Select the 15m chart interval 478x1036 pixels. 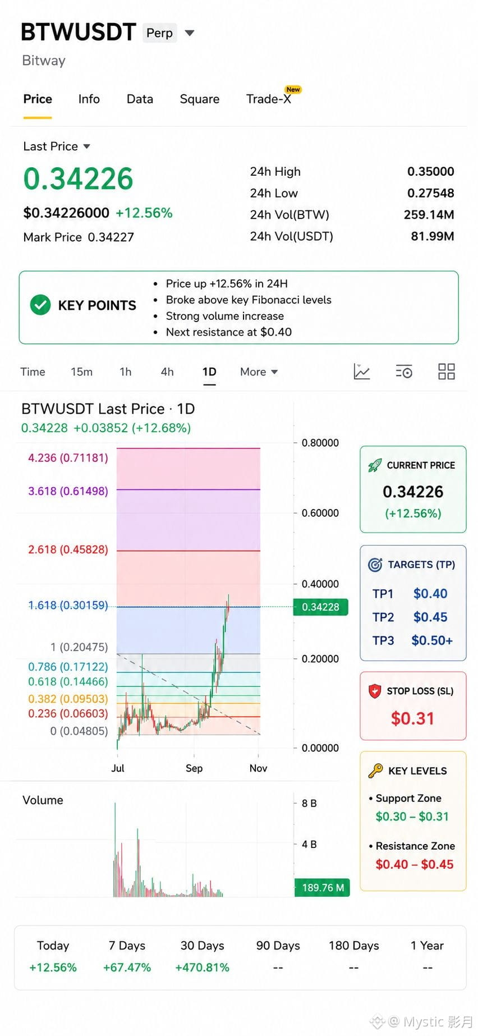(x=82, y=372)
